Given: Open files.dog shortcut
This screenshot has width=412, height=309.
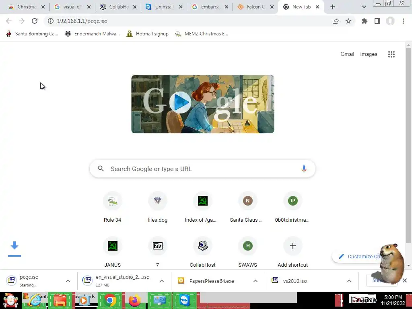Looking at the screenshot, I should click(157, 208).
